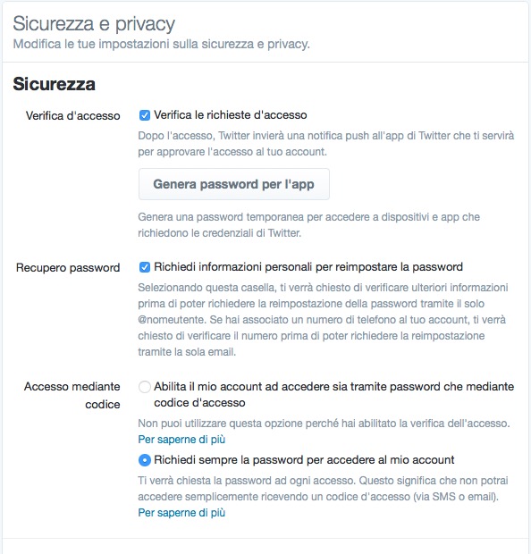Select the Abilita il mio account radio button

(145, 387)
